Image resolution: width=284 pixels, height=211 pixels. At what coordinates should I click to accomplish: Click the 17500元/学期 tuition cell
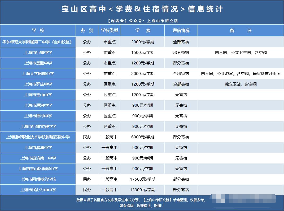(x=143, y=179)
